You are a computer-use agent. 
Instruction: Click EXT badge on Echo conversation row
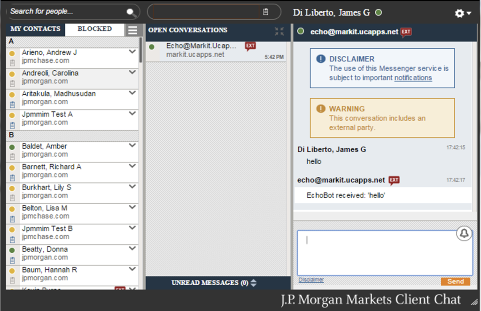250,46
